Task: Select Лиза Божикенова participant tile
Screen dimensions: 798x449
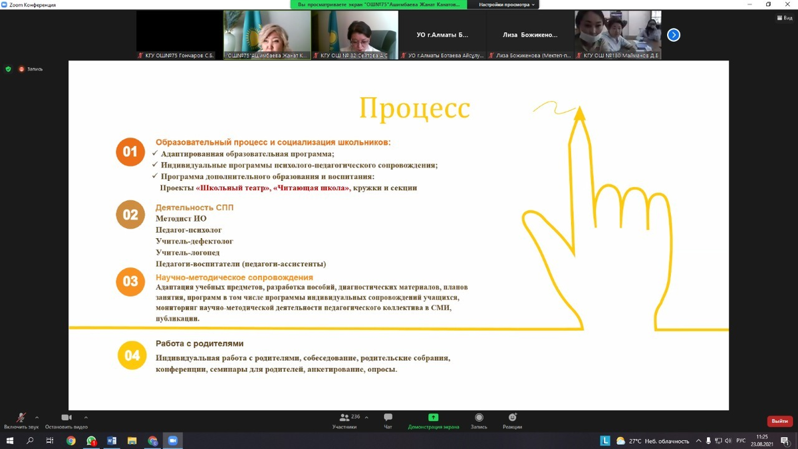Action: 530,35
